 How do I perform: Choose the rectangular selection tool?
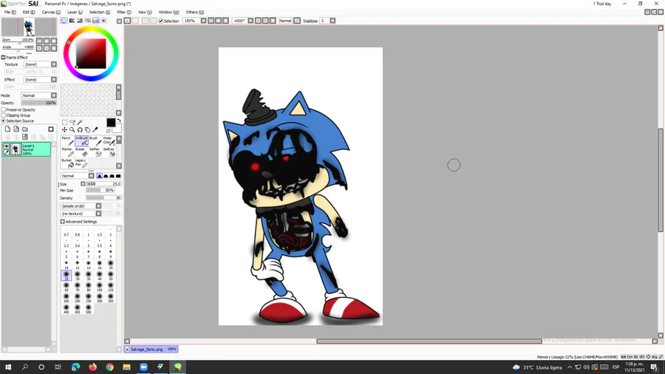pyautogui.click(x=64, y=122)
